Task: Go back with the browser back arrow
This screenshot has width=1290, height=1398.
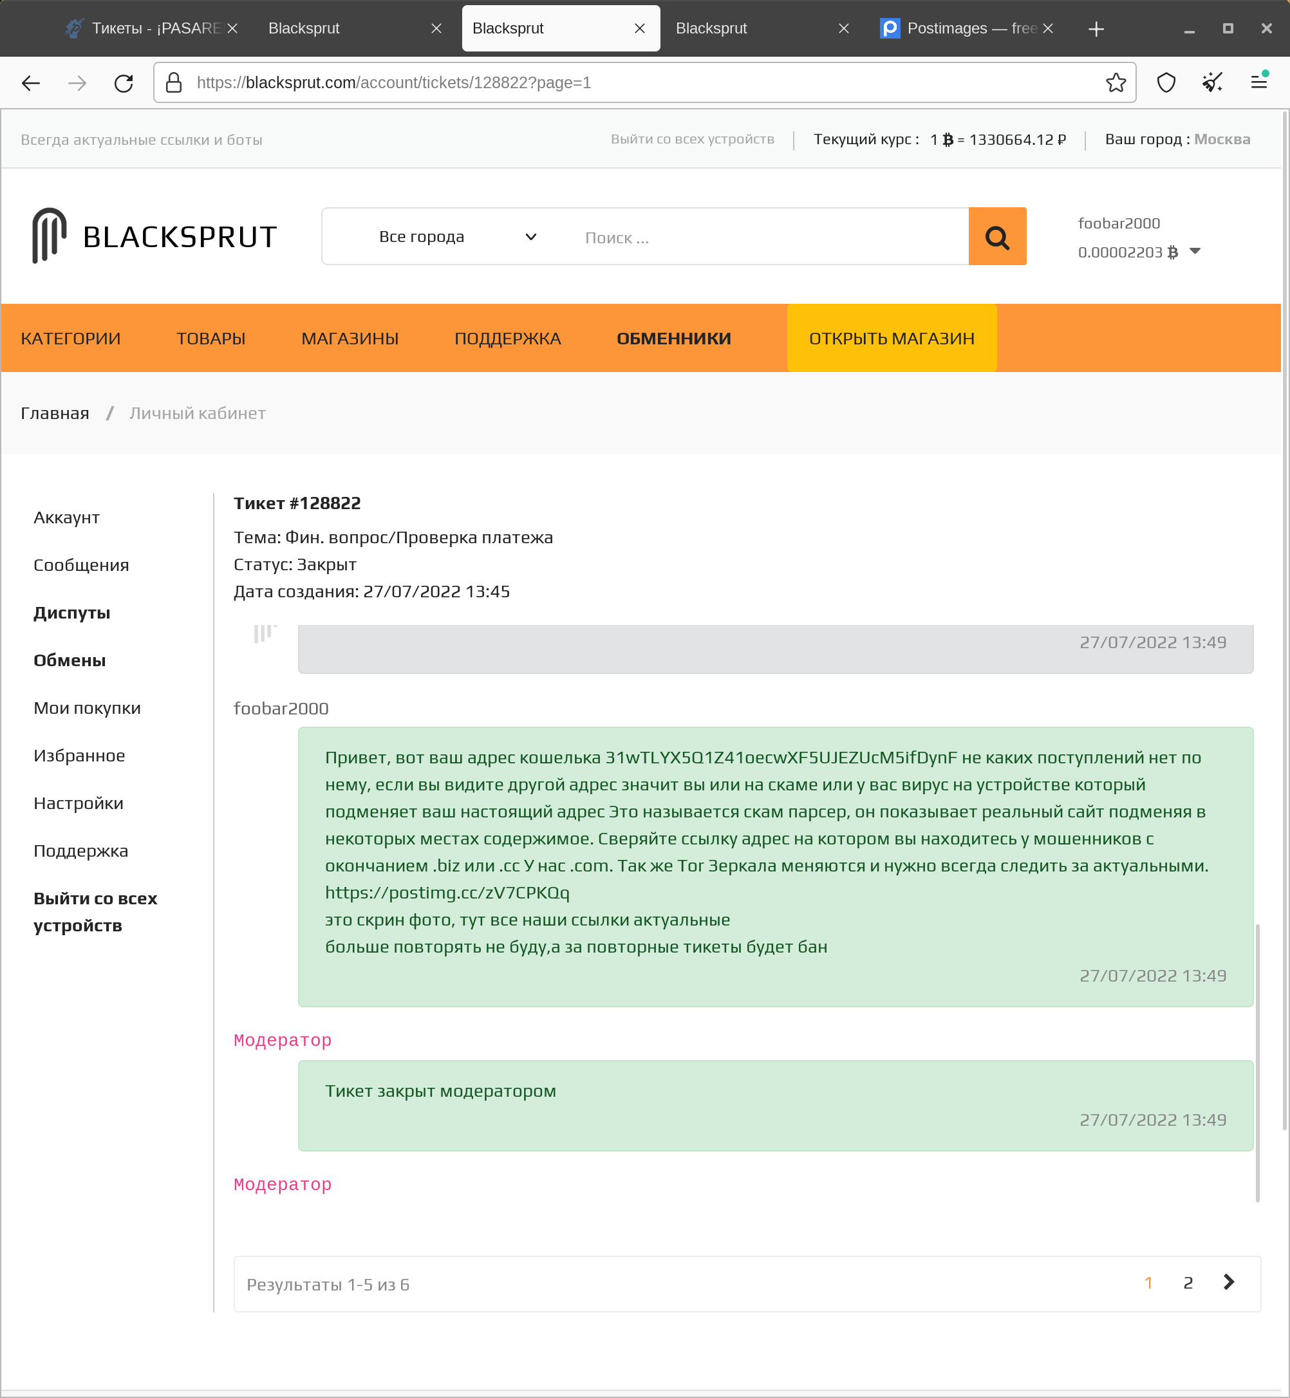Action: coord(31,83)
